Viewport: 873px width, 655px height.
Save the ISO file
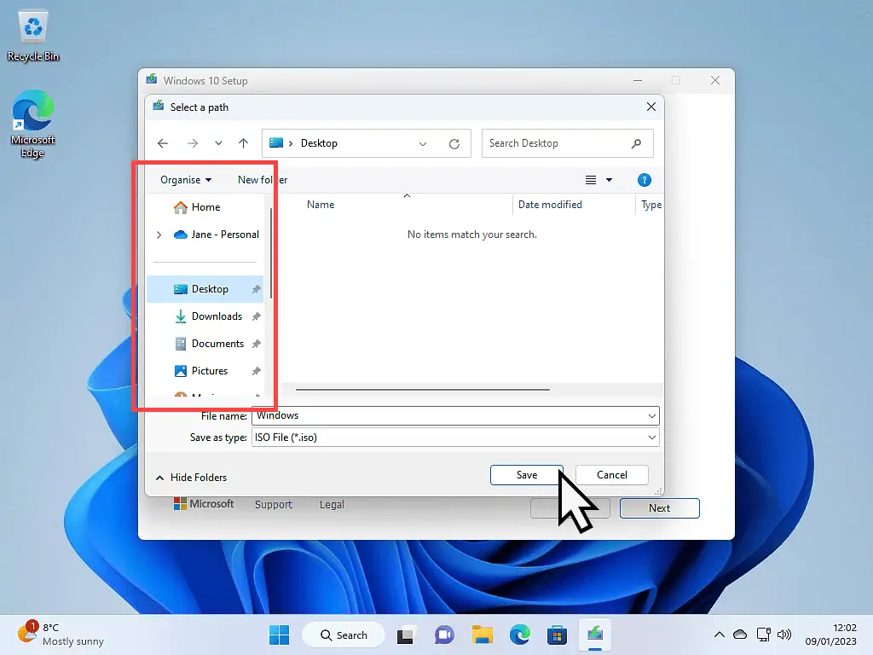coord(526,475)
